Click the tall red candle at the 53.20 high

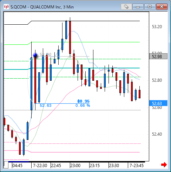(70, 37)
